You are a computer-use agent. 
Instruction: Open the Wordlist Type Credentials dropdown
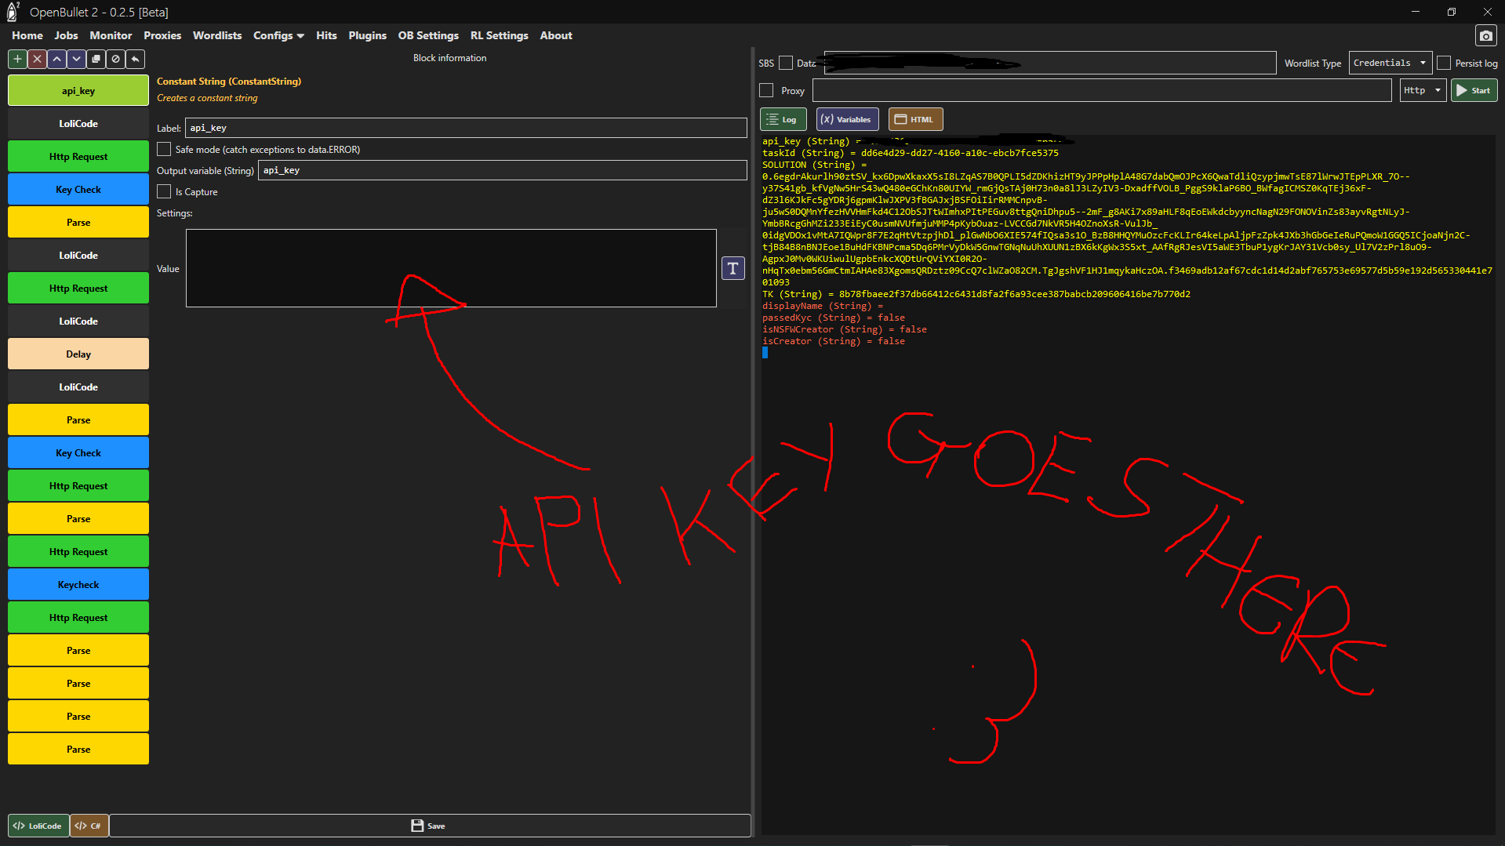(x=1390, y=63)
